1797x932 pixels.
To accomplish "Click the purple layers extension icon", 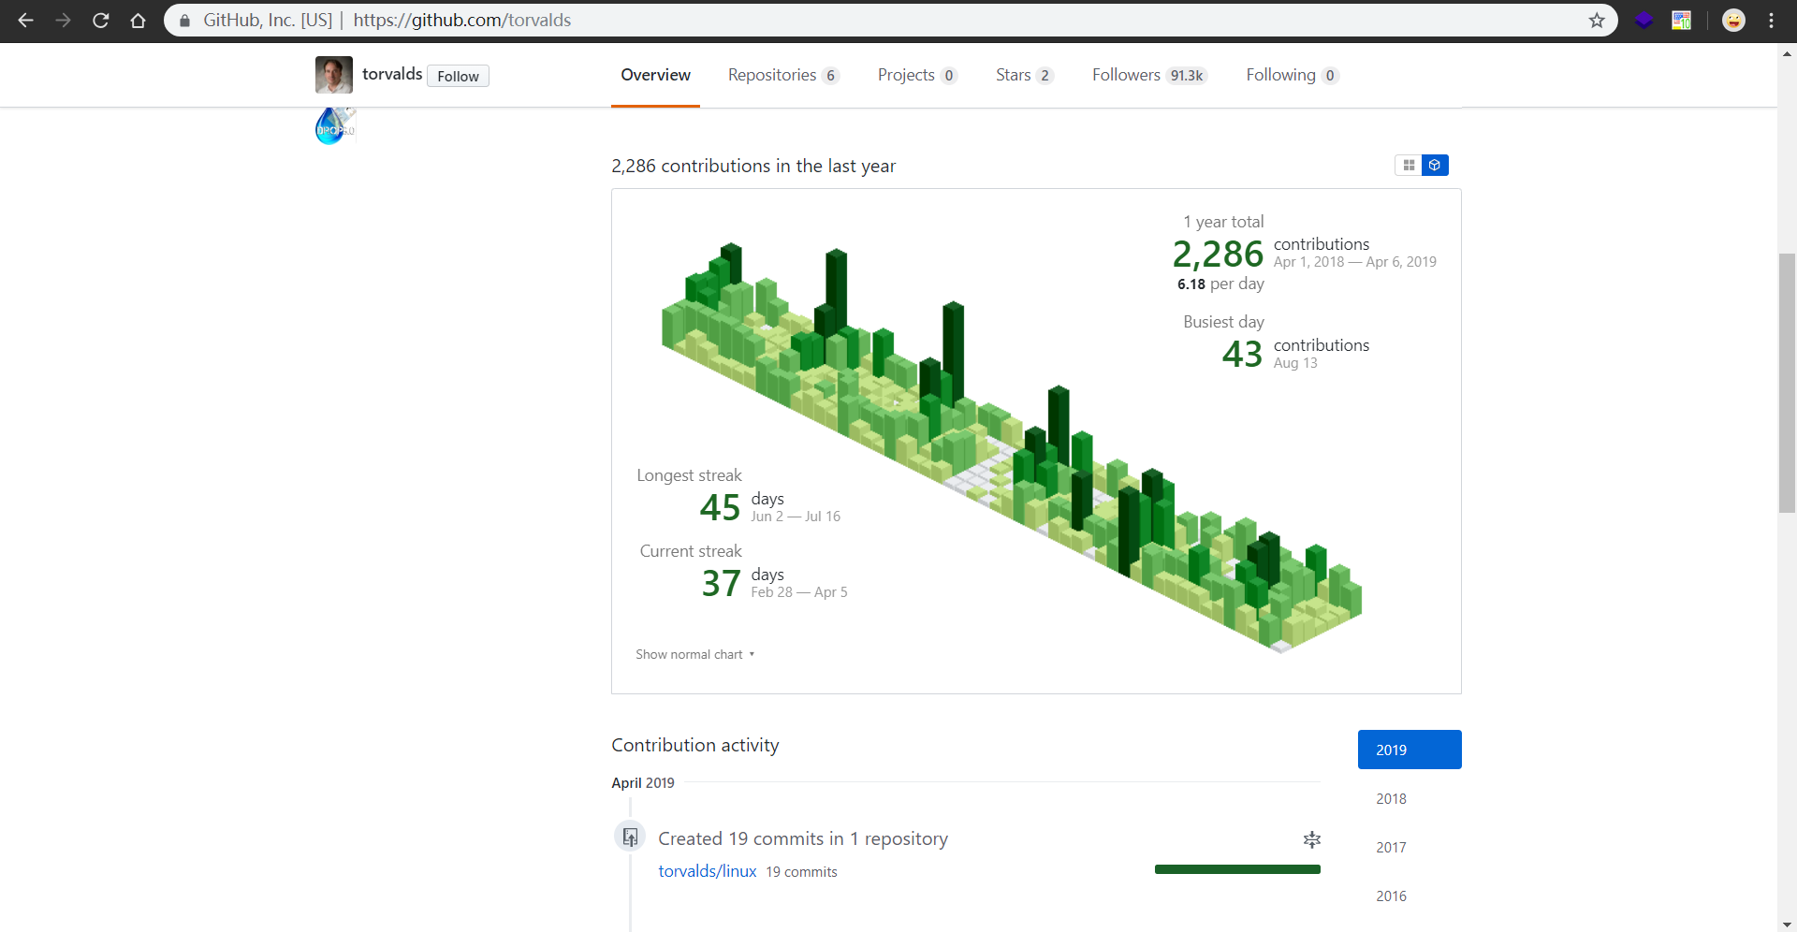I will [x=1644, y=21].
